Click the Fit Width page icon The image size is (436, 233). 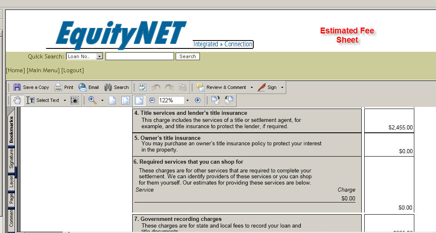(x=139, y=100)
